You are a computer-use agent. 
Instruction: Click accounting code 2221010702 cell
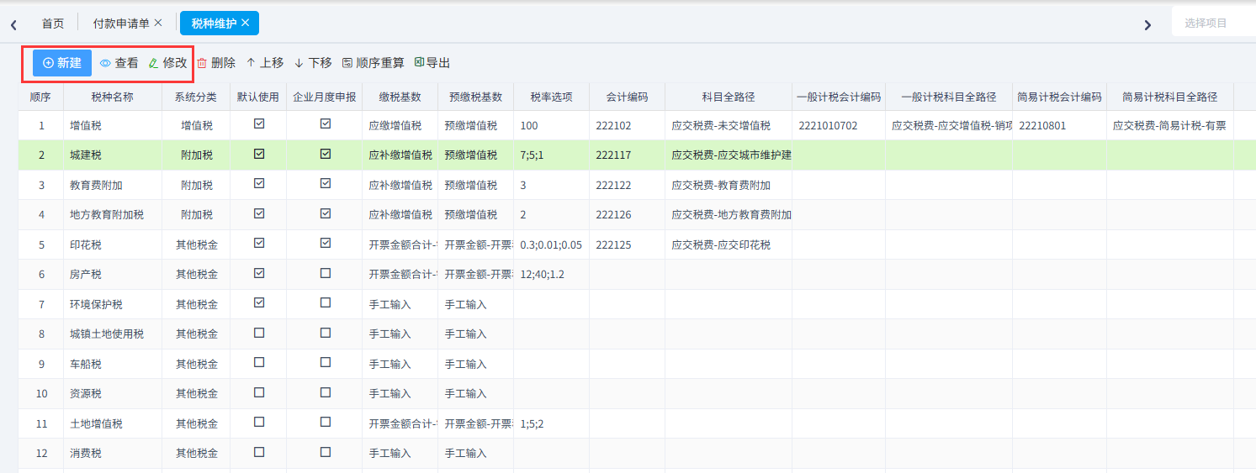(838, 125)
